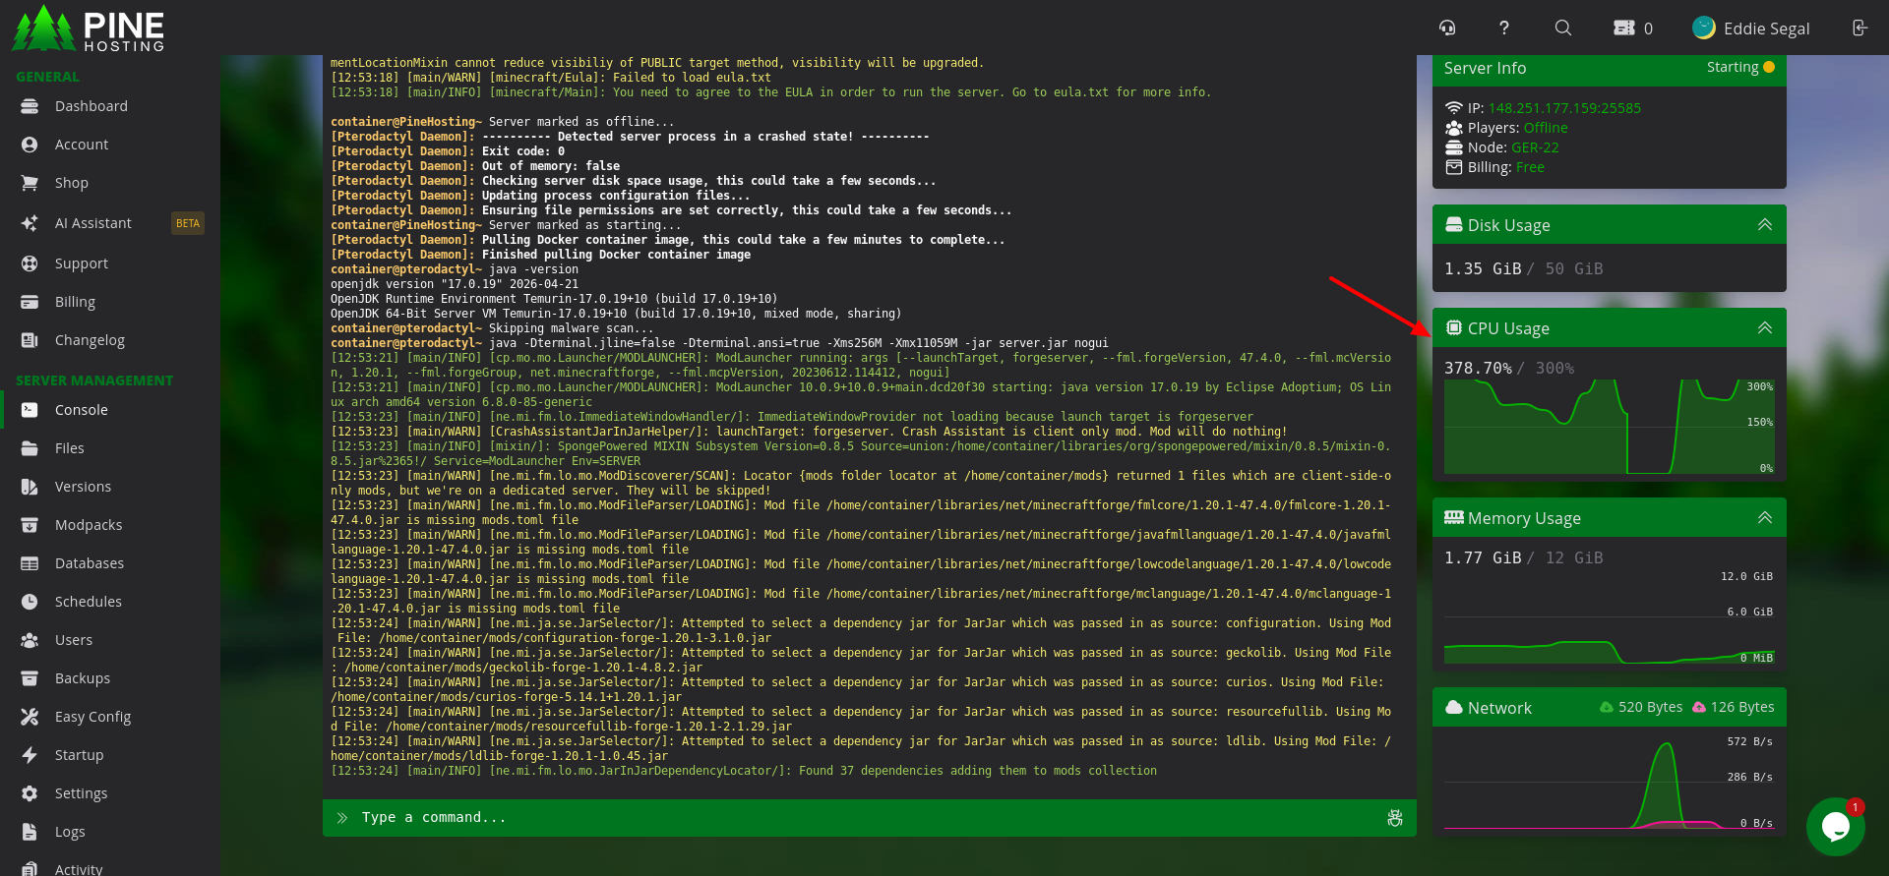Click the AI Assistant sparkle icon
1889x876 pixels.
[30, 223]
